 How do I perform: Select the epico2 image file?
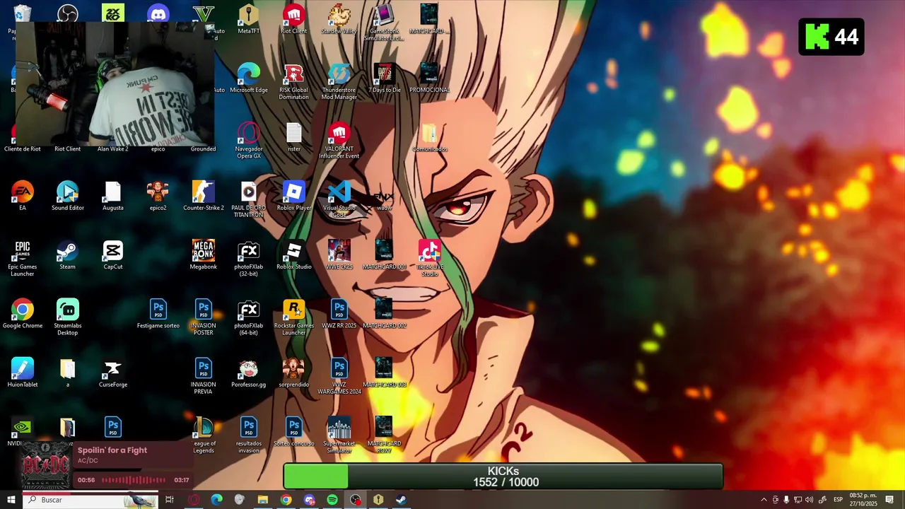(x=158, y=196)
